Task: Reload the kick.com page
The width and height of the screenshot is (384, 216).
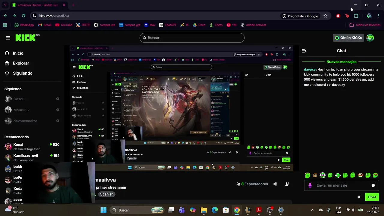Action: pos(23,16)
